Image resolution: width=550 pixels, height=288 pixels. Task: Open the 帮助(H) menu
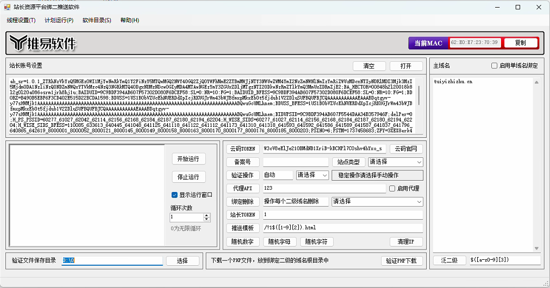coord(130,20)
